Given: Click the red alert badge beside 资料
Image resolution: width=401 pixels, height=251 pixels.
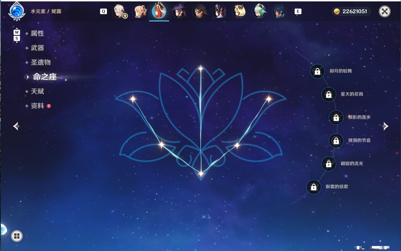Looking at the screenshot, I should (x=49, y=106).
